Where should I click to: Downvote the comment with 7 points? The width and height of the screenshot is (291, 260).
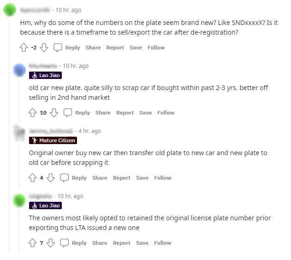tap(51, 243)
